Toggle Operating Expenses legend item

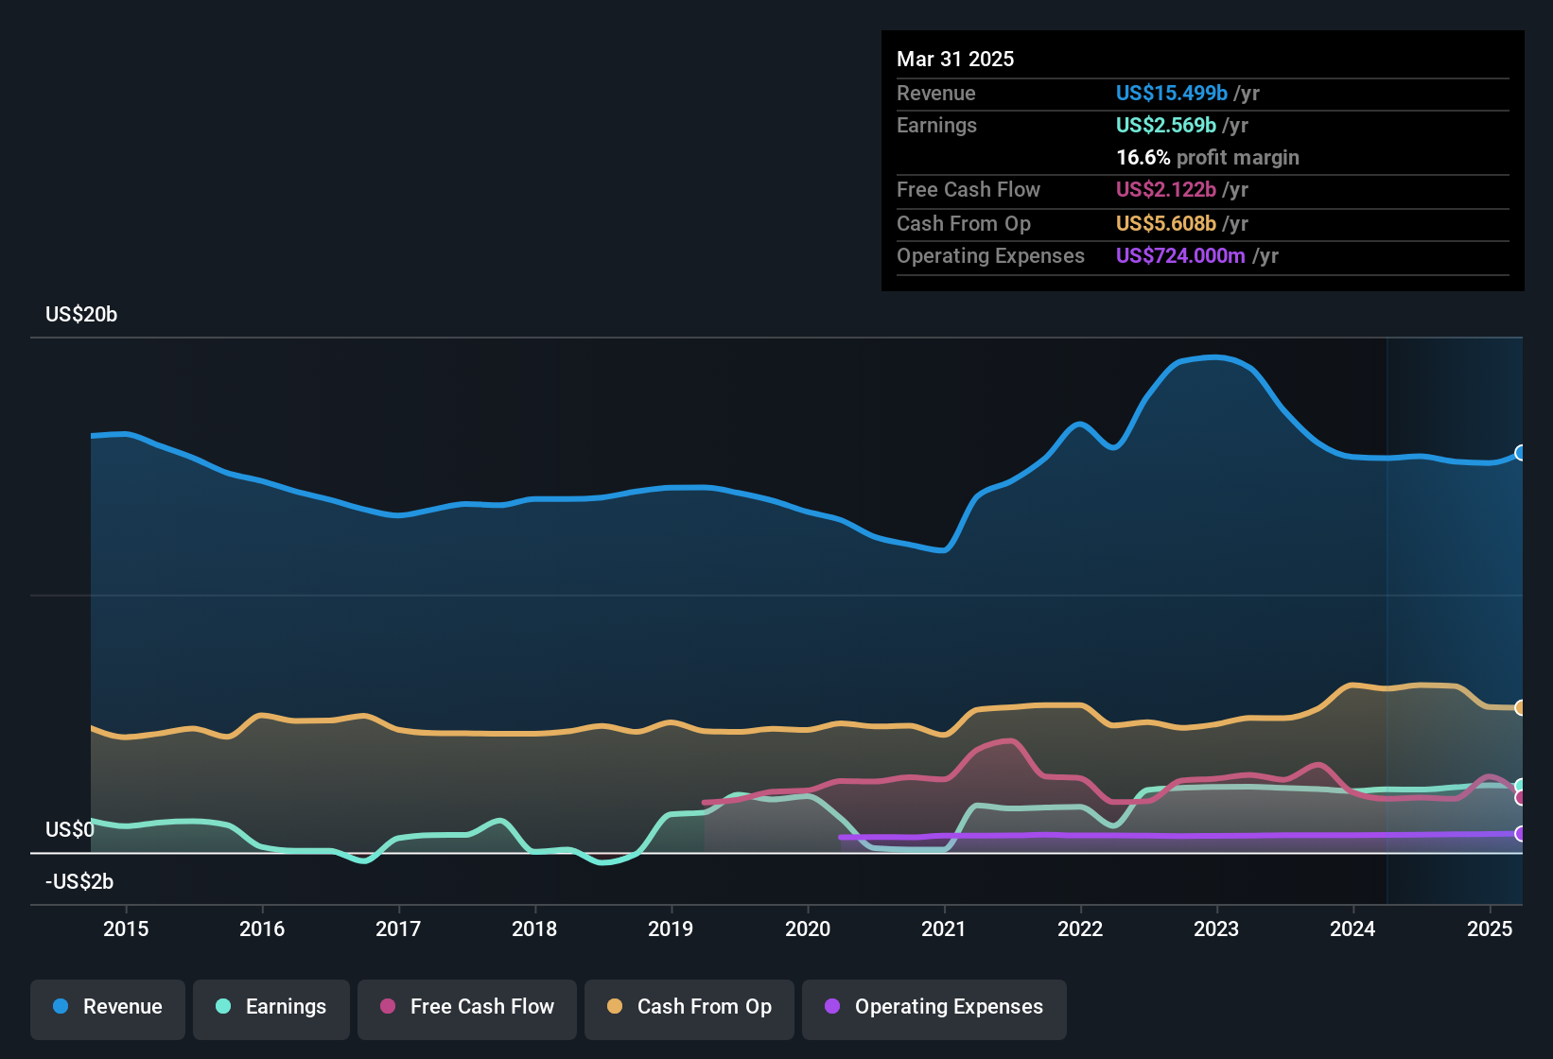click(934, 1007)
